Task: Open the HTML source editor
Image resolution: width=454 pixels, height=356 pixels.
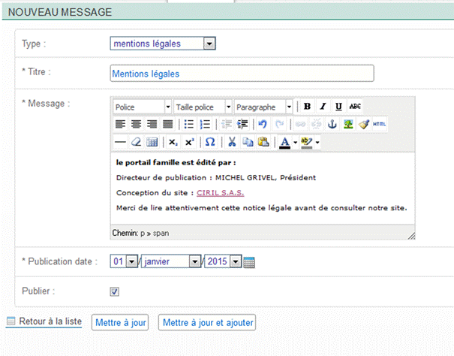Action: 380,124
